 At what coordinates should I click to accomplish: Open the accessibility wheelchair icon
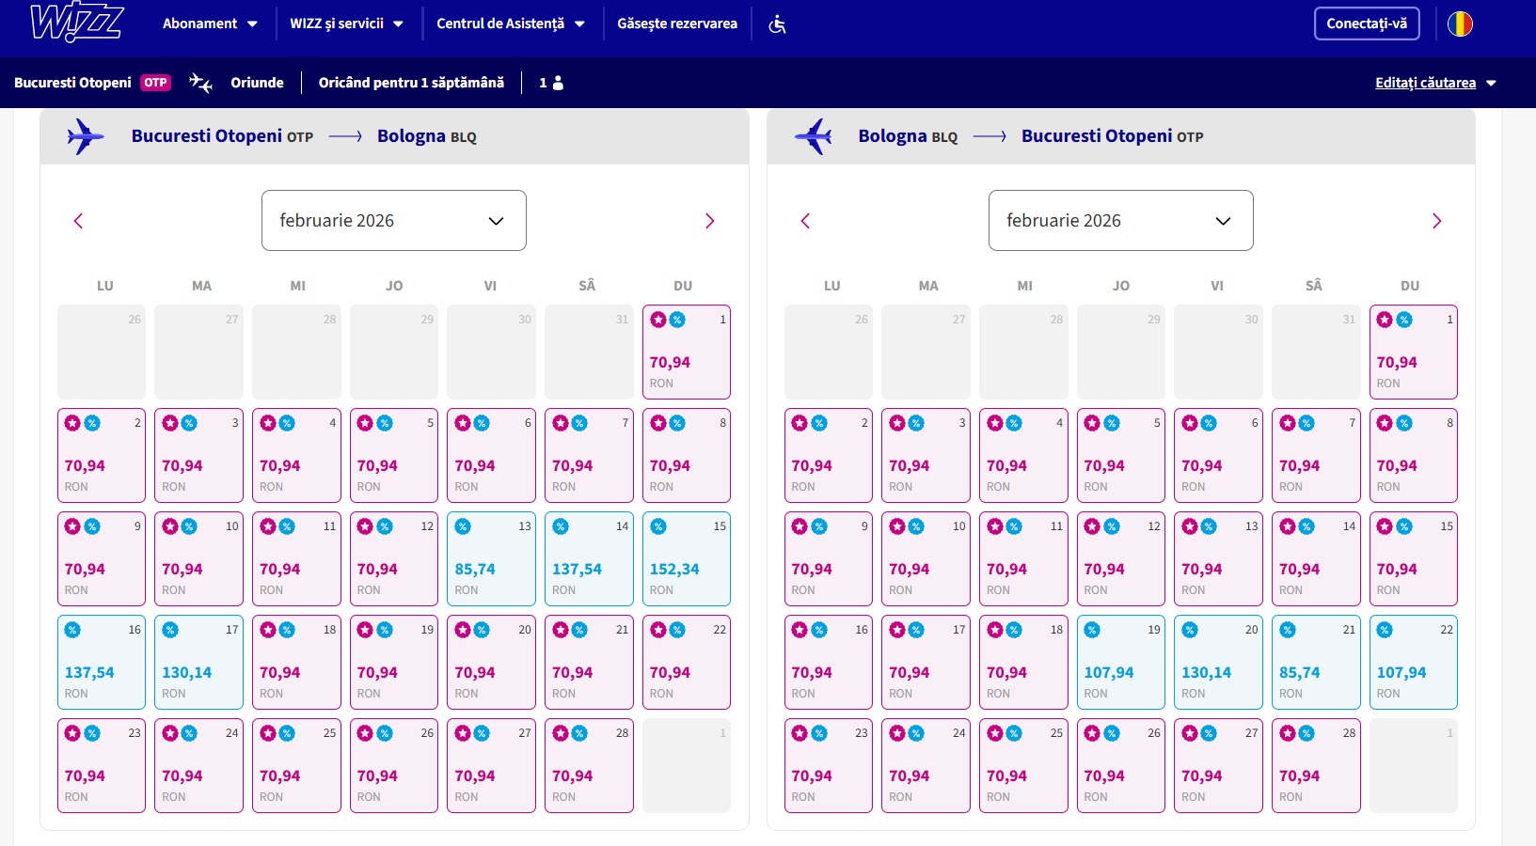(x=777, y=24)
